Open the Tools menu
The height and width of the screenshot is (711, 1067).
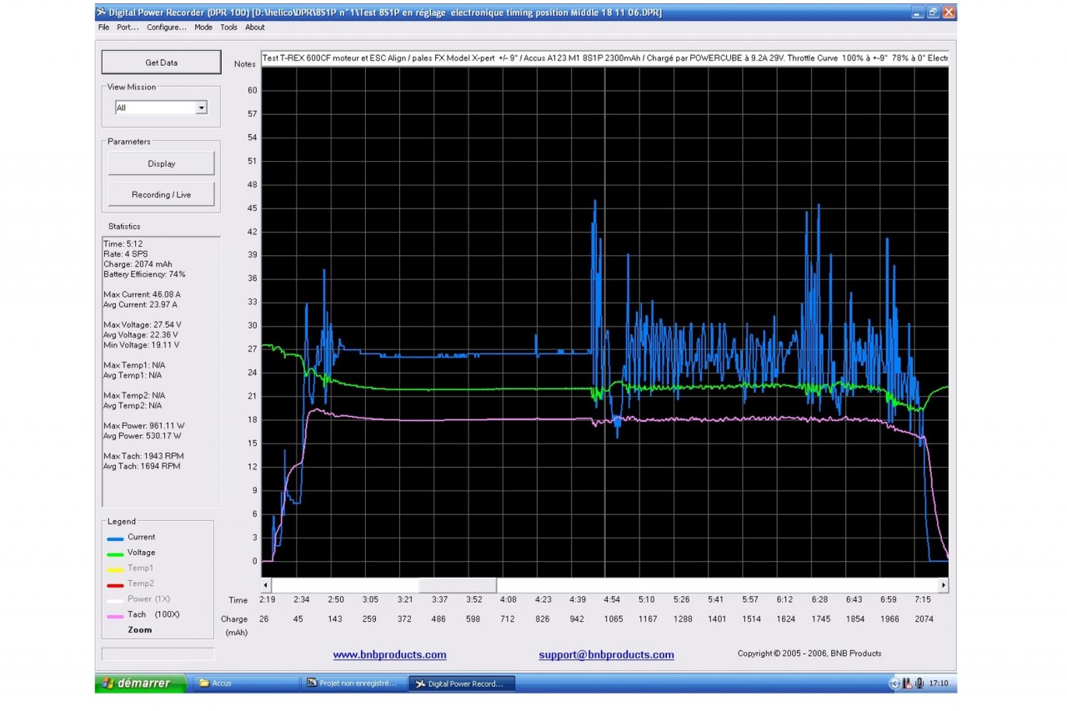pyautogui.click(x=228, y=28)
